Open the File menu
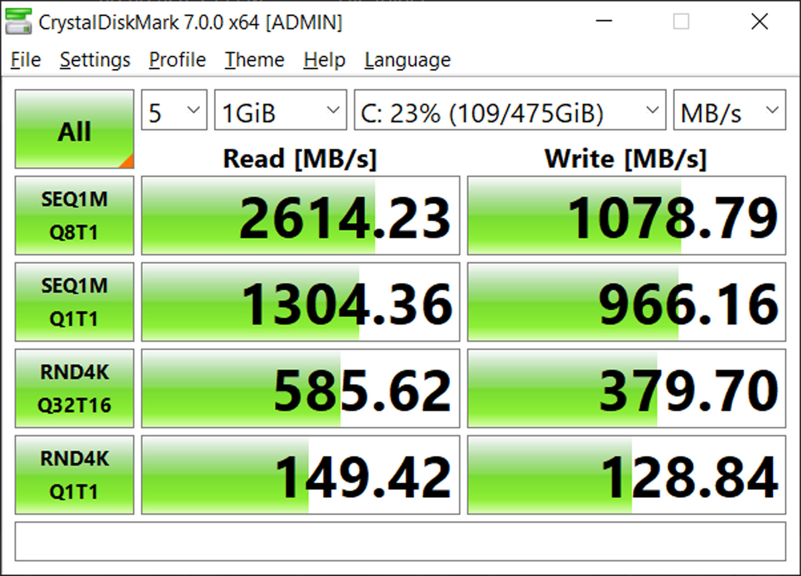The width and height of the screenshot is (801, 576). coord(26,60)
